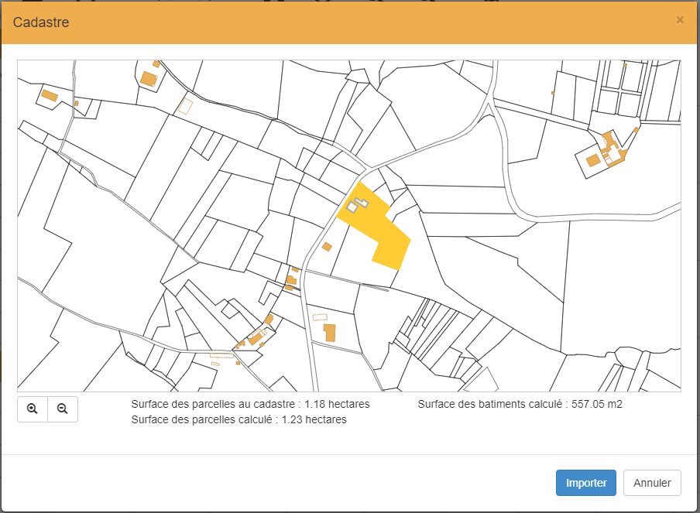
Task: Zoom in using the plus magnifier icon
Action: tap(32, 409)
